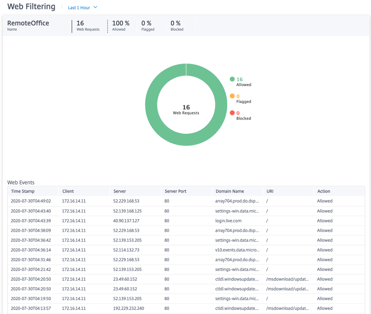
Task: Click the 16 Web Requests text inside the donut
Action: coord(186,110)
